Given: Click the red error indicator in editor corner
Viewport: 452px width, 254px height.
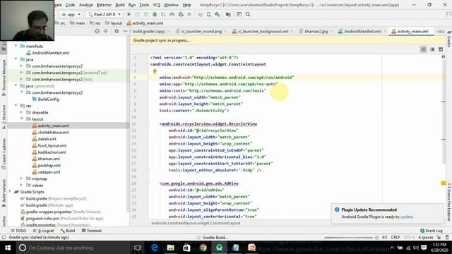Looking at the screenshot, I should tap(444, 56).
